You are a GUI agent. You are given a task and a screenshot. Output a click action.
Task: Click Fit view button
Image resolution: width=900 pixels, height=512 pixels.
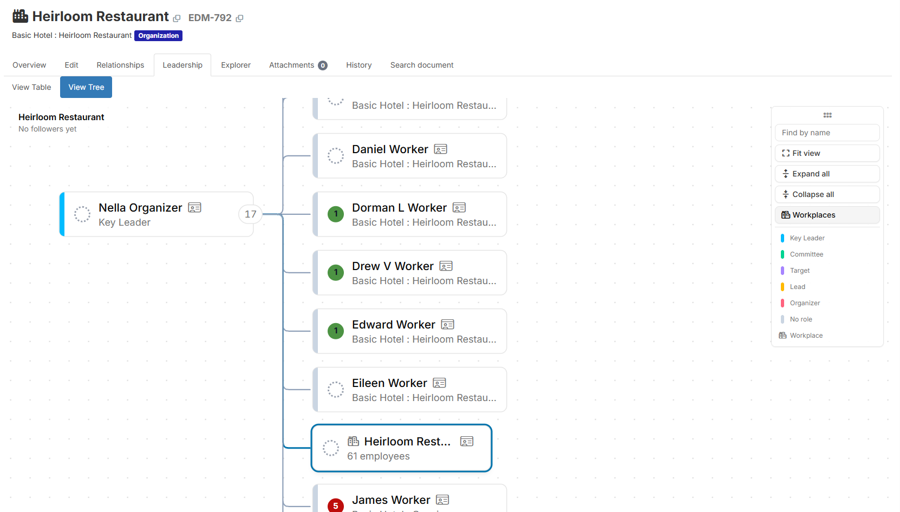click(827, 153)
